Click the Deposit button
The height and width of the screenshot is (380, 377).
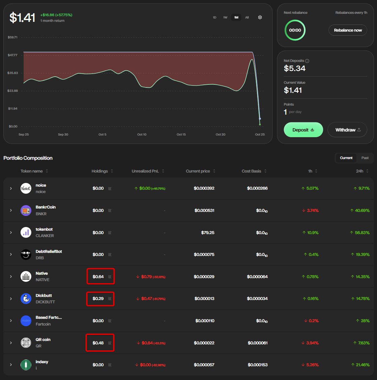[303, 129]
